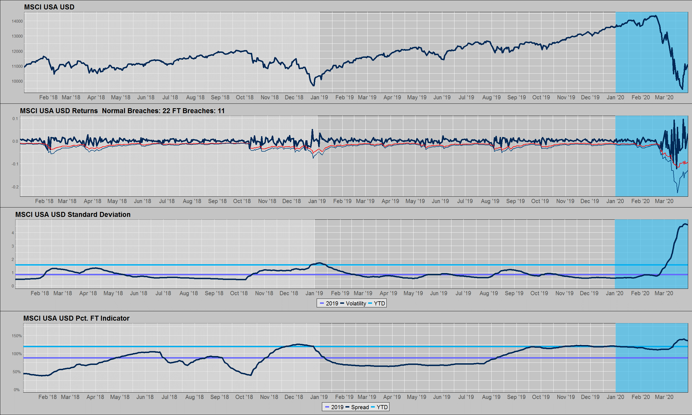The image size is (692, 415).
Task: Click the 4 y-axis label on Standard Deviation chart
Action: click(12, 233)
